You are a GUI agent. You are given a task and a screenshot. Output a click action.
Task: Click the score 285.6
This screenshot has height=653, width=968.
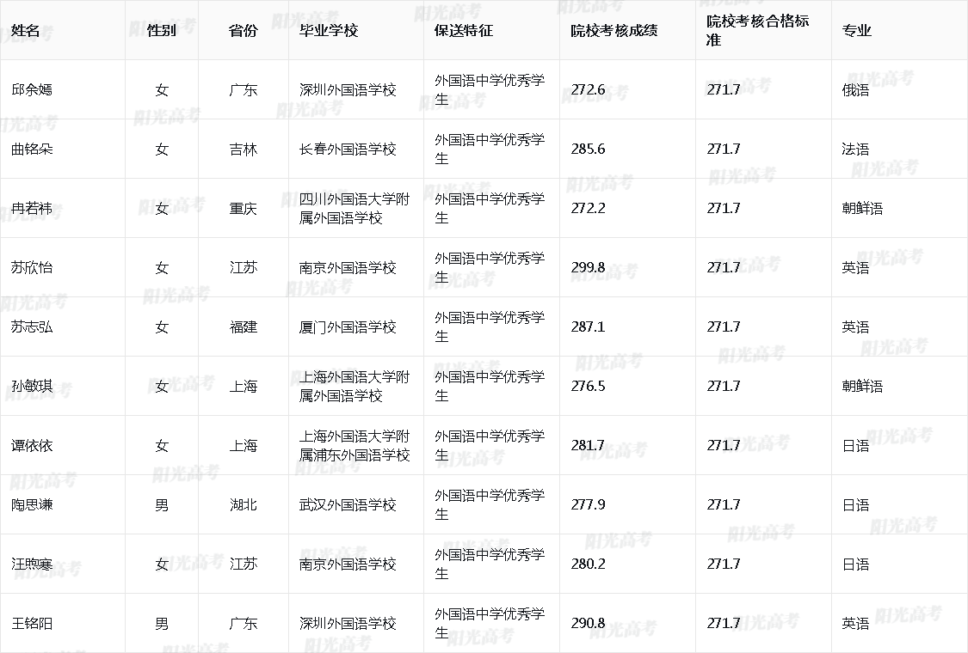pos(588,149)
